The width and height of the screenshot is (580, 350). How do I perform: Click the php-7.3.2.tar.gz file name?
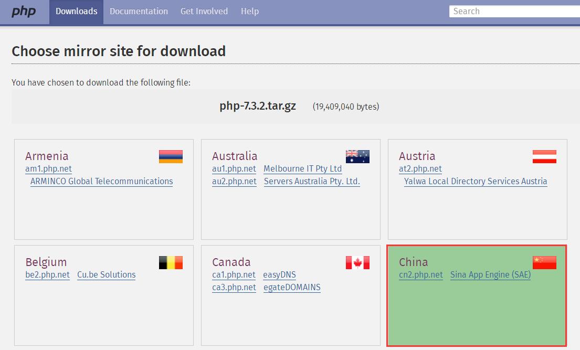258,106
